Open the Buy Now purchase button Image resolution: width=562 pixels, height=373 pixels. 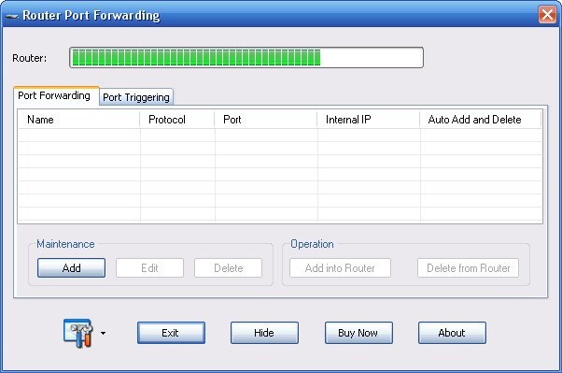(358, 333)
